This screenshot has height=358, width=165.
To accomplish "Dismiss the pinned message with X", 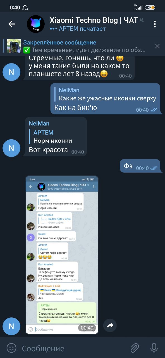I will (157, 46).
